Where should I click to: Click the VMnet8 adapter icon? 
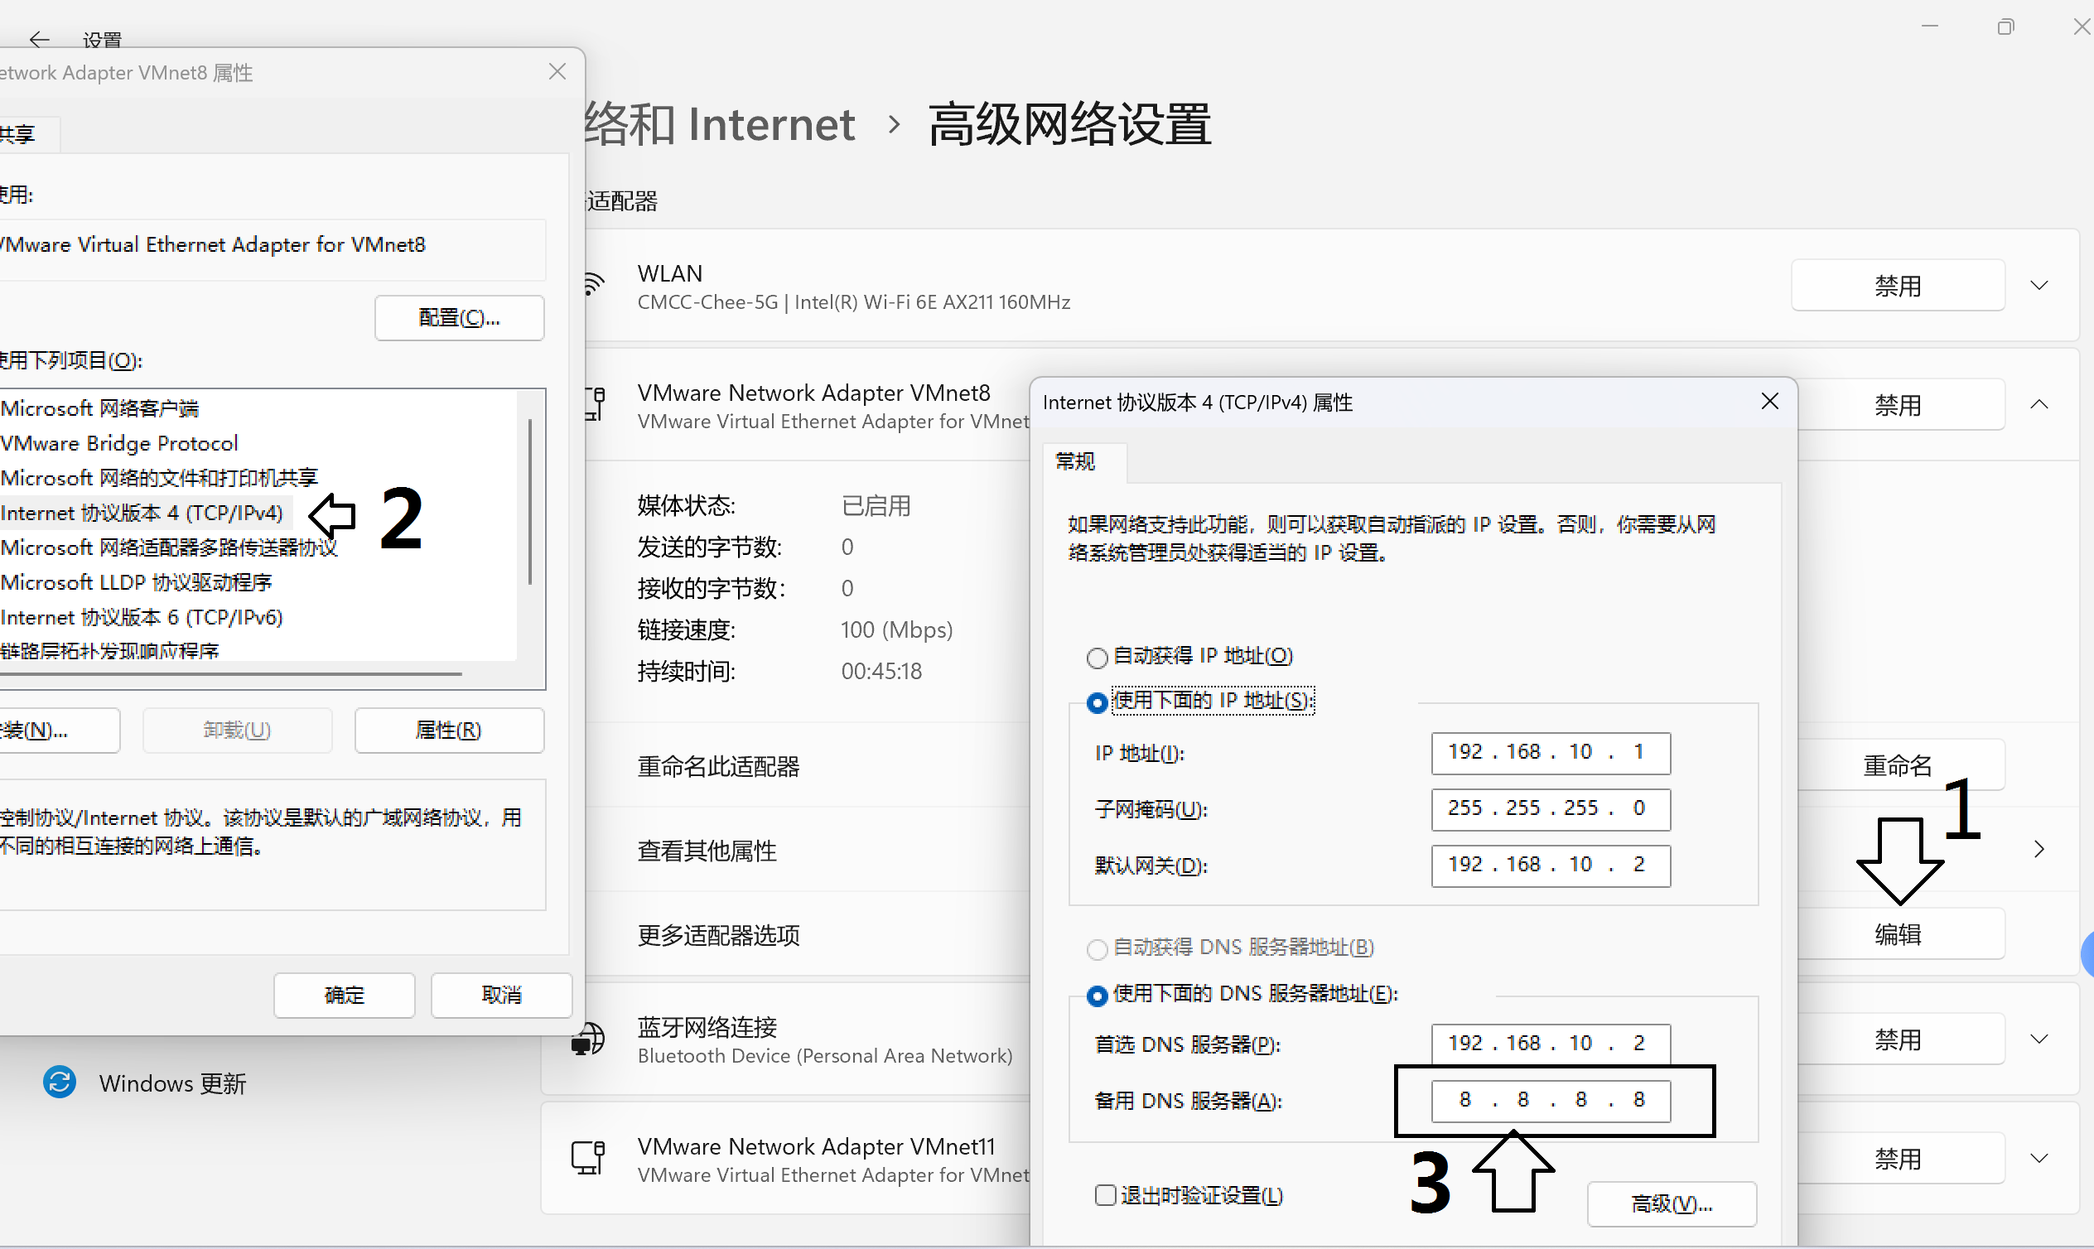(x=595, y=404)
